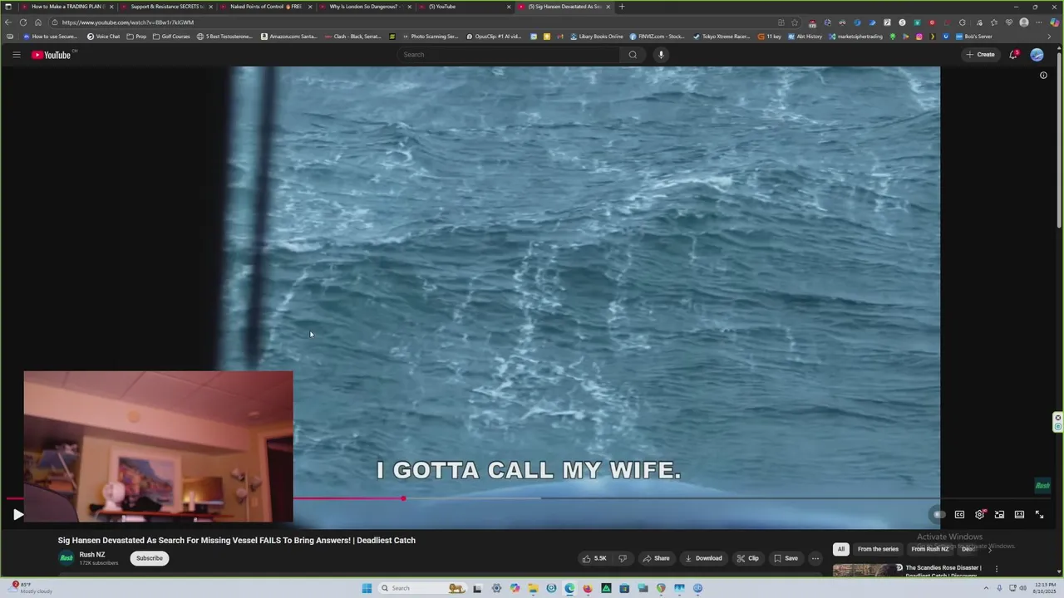Play the video with the play button
Image resolution: width=1064 pixels, height=598 pixels.
tap(17, 515)
